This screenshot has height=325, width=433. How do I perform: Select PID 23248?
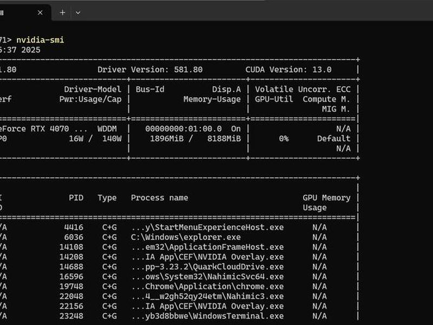click(71, 316)
